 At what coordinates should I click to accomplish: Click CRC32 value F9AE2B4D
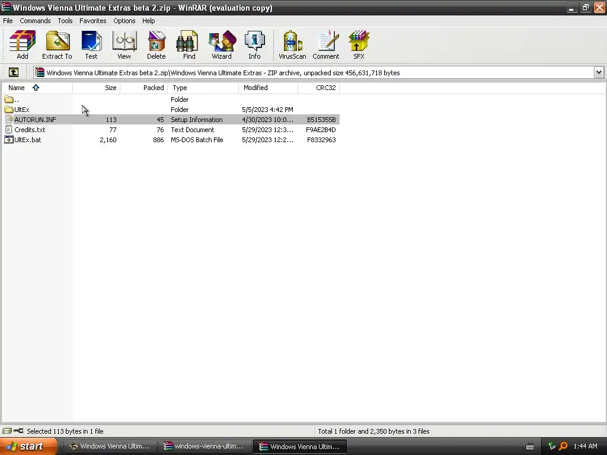pyautogui.click(x=321, y=130)
